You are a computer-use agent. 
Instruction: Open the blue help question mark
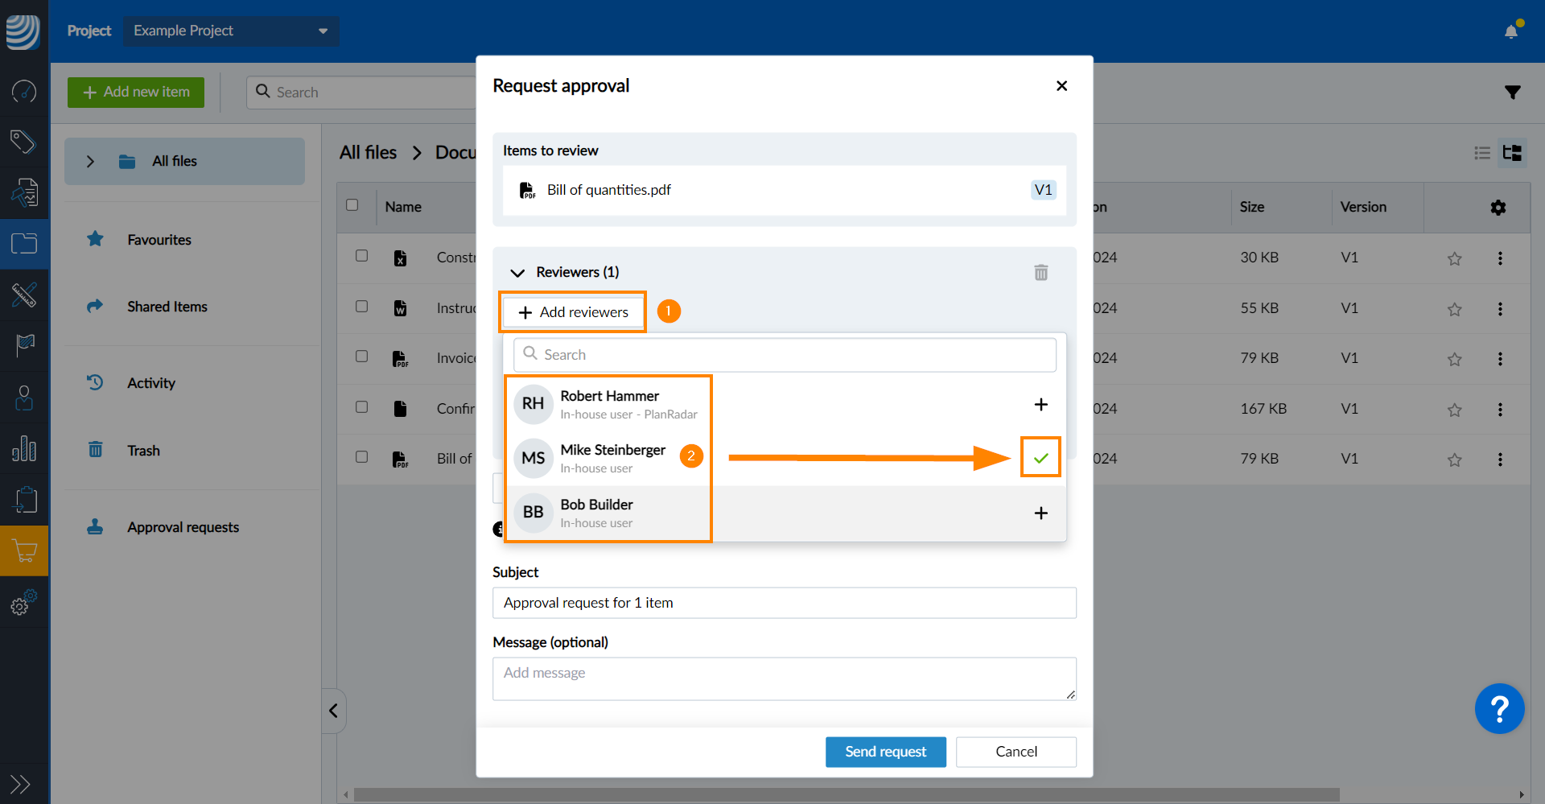[x=1498, y=709]
